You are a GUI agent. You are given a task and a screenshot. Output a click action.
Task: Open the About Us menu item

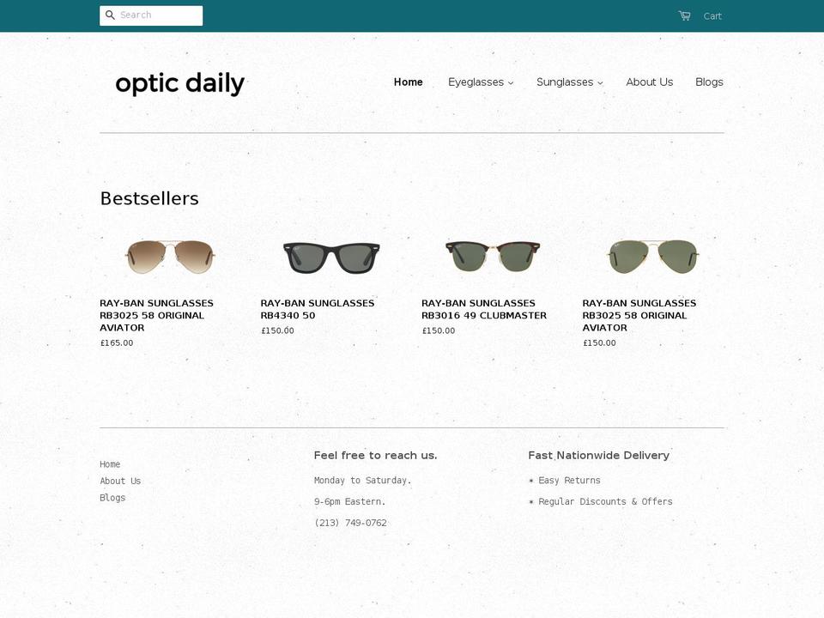[649, 82]
